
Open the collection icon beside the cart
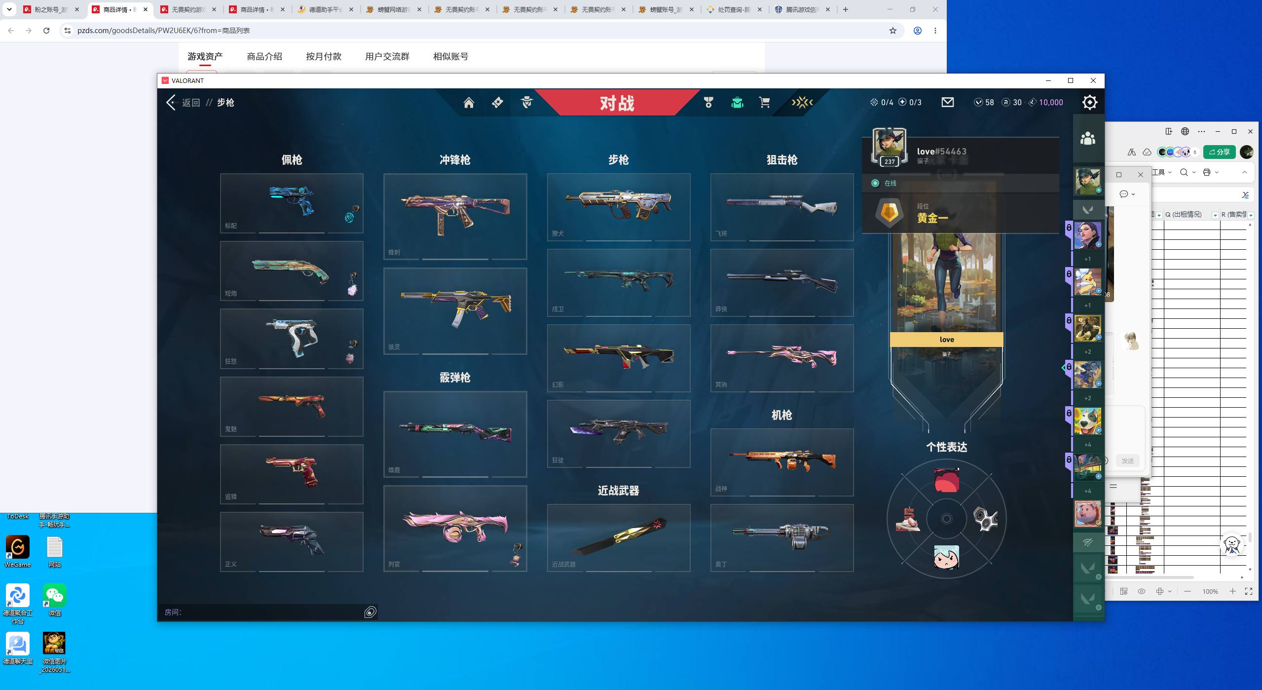tap(737, 102)
